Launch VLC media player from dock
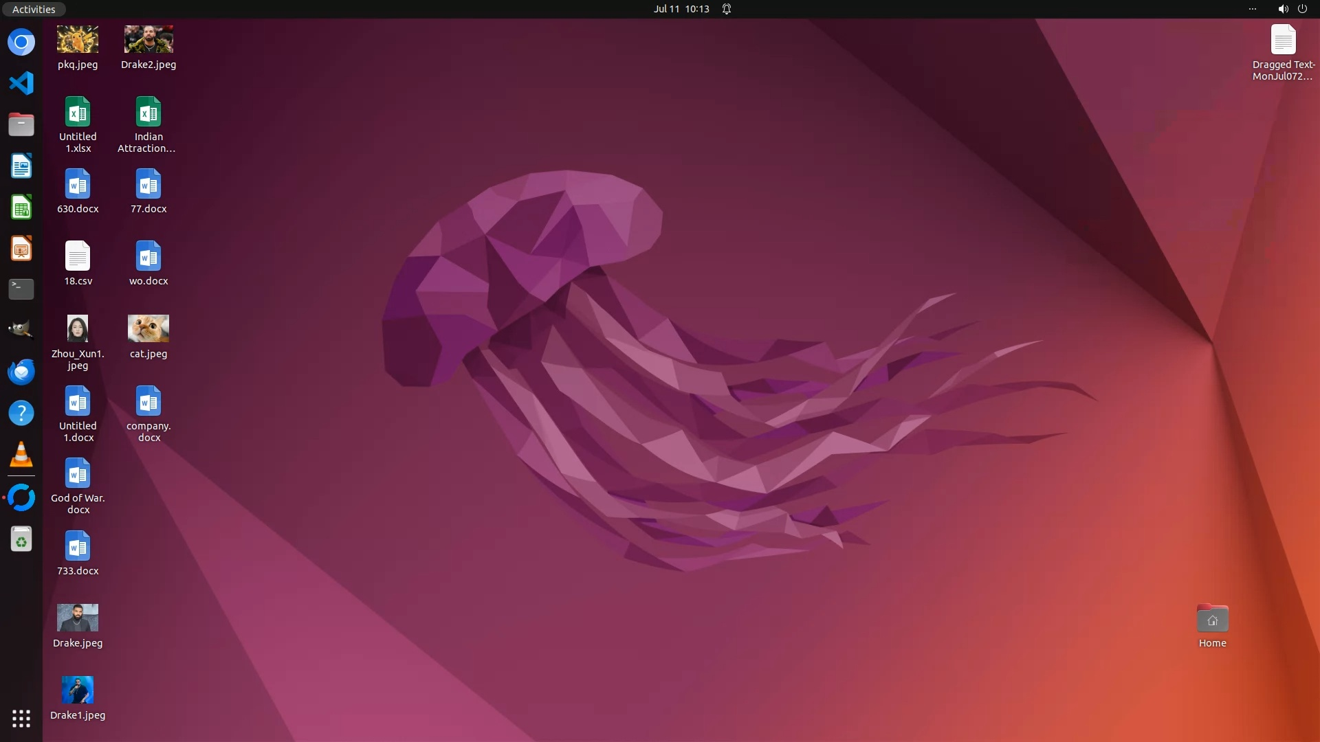This screenshot has width=1320, height=742. pyautogui.click(x=21, y=455)
